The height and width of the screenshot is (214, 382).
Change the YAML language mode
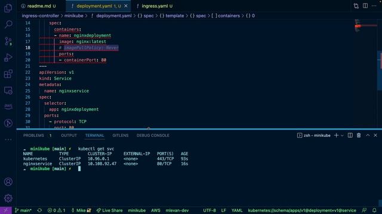click(237, 210)
